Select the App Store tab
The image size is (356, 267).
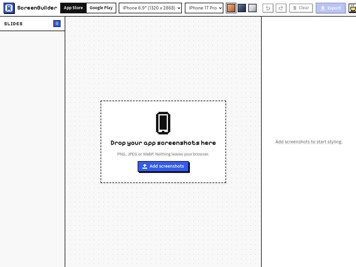pos(73,8)
